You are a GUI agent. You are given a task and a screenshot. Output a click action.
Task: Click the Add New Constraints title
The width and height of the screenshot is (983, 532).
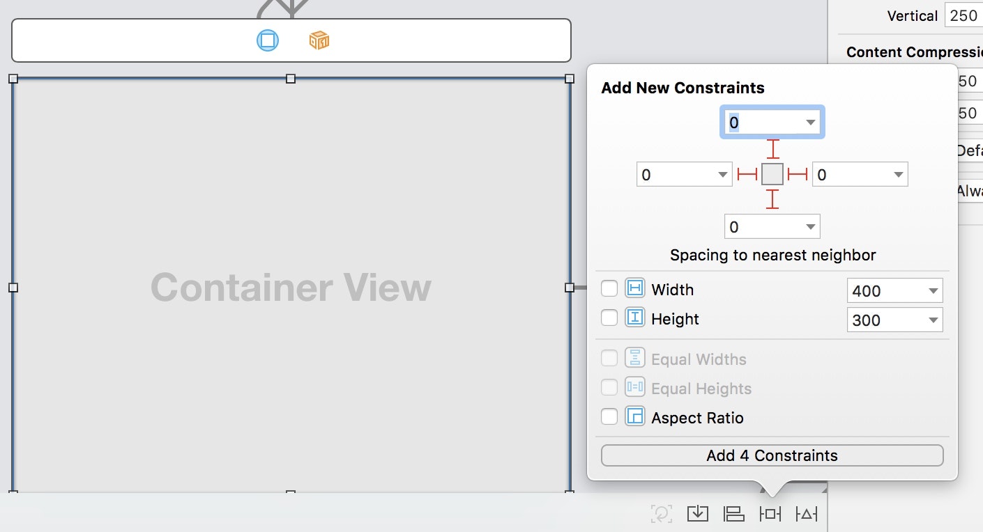pyautogui.click(x=683, y=88)
